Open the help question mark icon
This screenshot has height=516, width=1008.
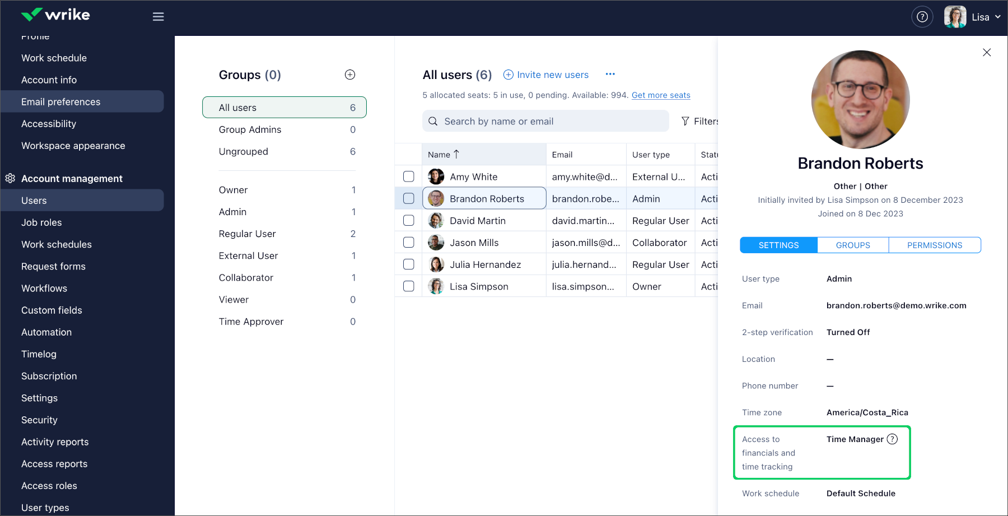click(922, 17)
